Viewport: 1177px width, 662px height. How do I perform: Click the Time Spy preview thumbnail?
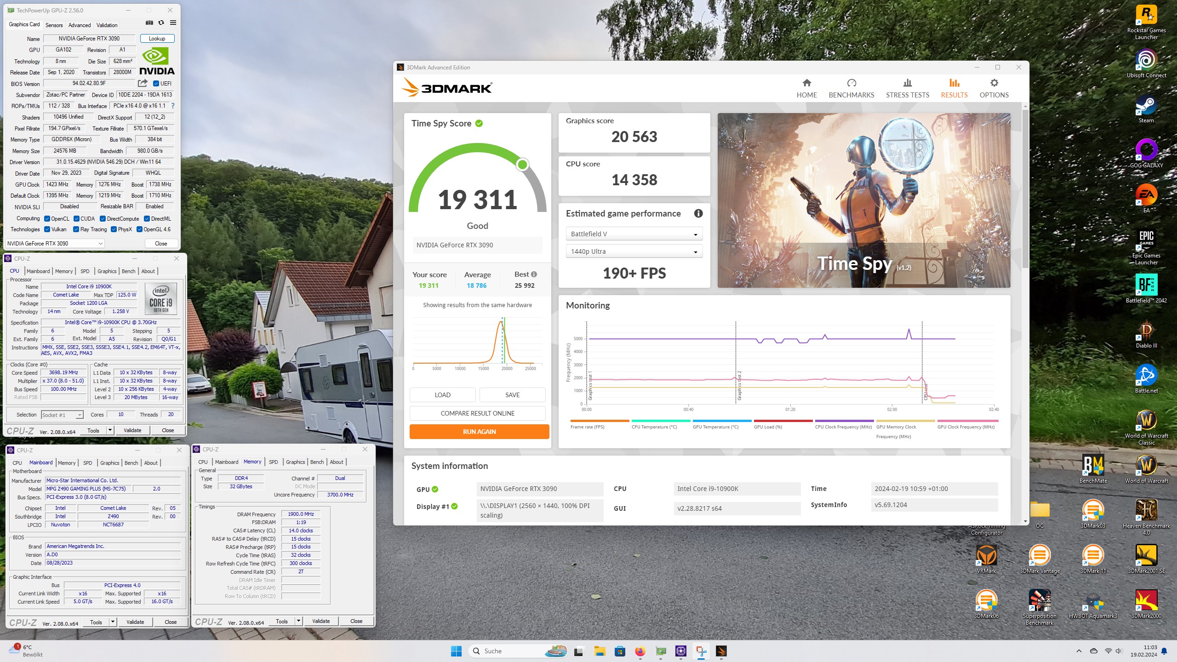[864, 200]
